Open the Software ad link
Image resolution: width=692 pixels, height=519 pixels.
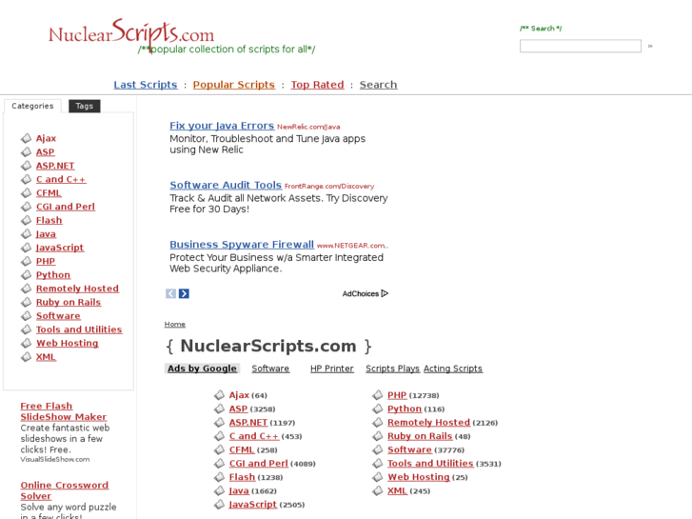(x=270, y=369)
